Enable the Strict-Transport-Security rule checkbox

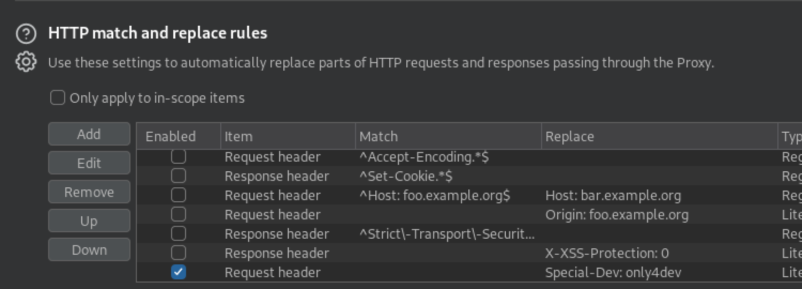[179, 234]
